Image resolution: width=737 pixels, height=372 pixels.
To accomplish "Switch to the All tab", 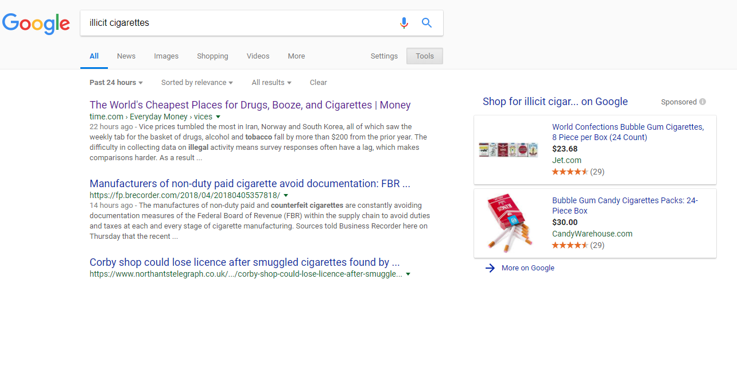I will point(94,56).
